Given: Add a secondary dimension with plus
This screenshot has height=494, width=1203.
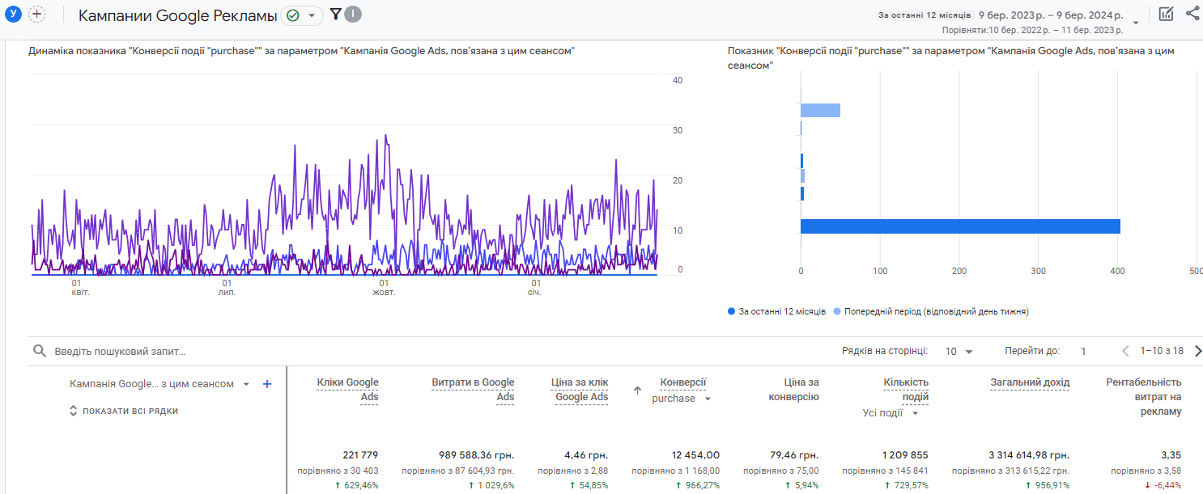Looking at the screenshot, I should (x=267, y=384).
